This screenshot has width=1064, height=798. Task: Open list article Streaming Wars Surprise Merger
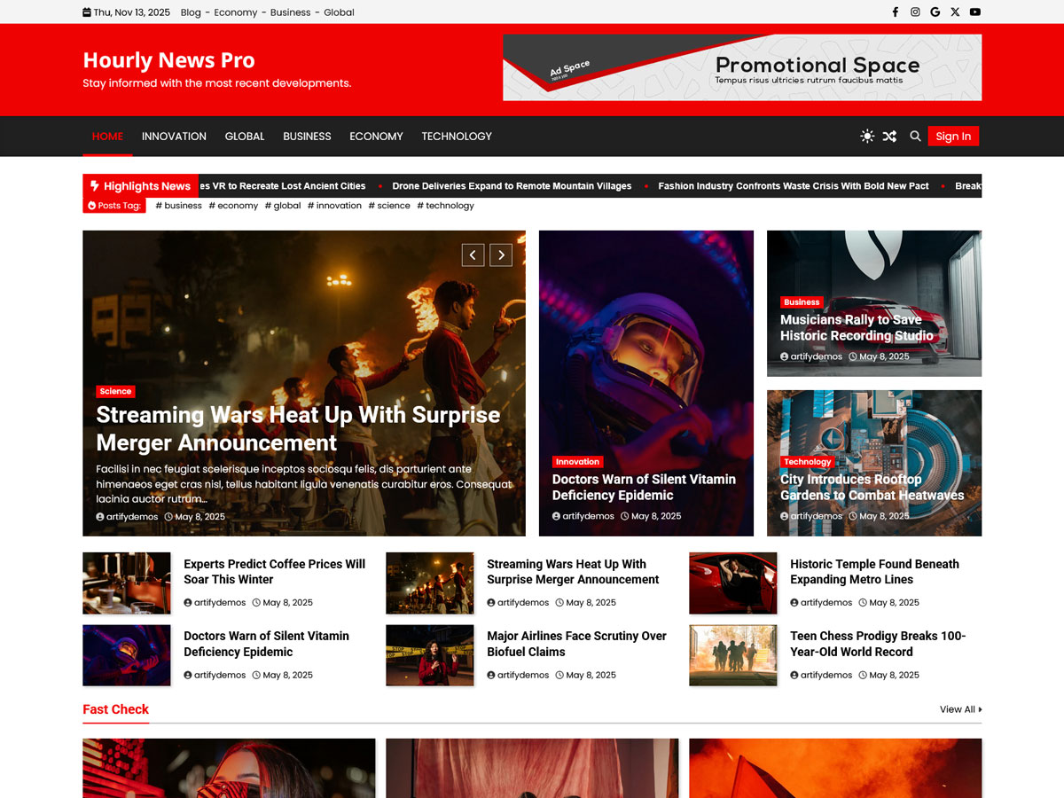pos(573,572)
